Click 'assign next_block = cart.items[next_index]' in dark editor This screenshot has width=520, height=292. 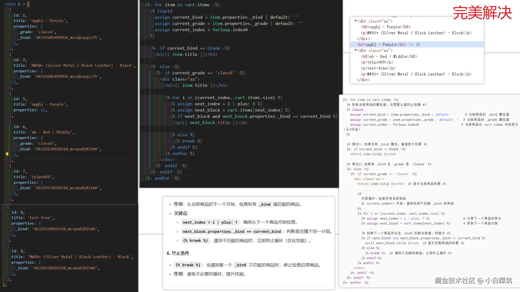[x=230, y=110]
